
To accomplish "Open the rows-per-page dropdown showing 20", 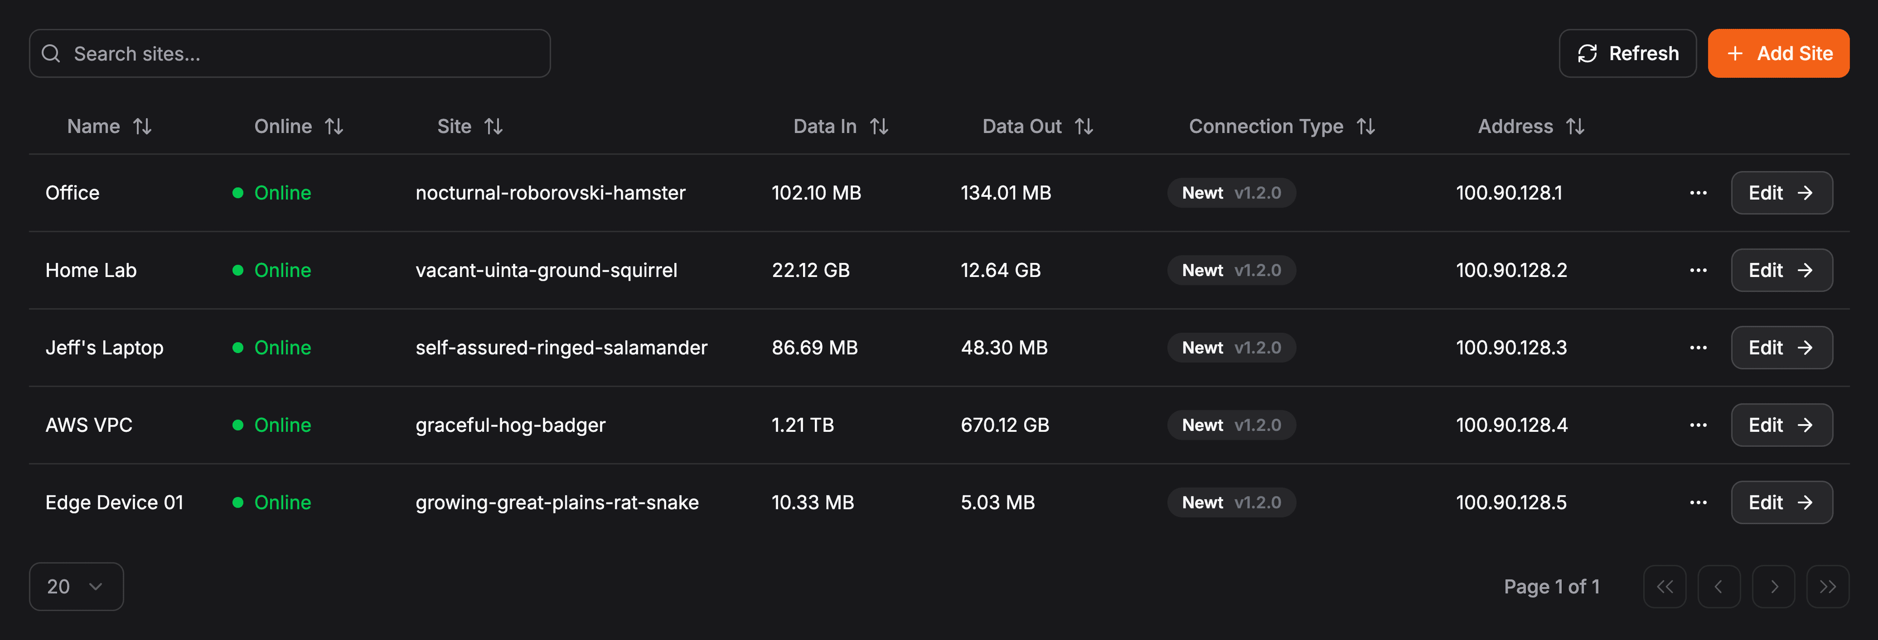I will tap(76, 587).
